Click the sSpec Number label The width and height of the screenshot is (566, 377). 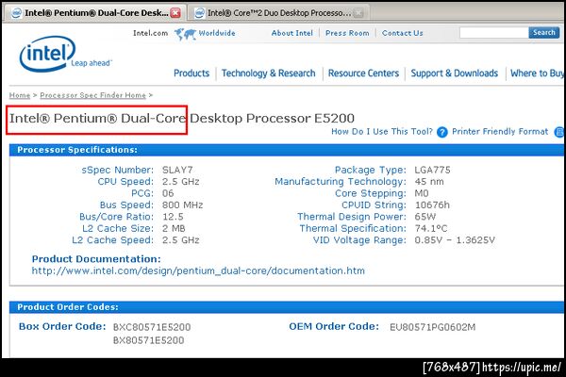[x=117, y=170]
